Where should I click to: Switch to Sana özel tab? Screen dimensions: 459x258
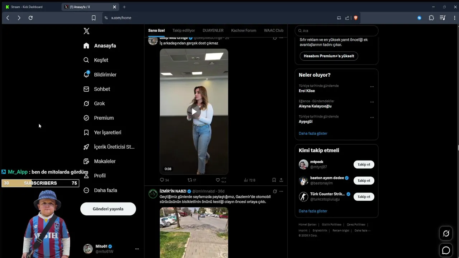pyautogui.click(x=156, y=30)
